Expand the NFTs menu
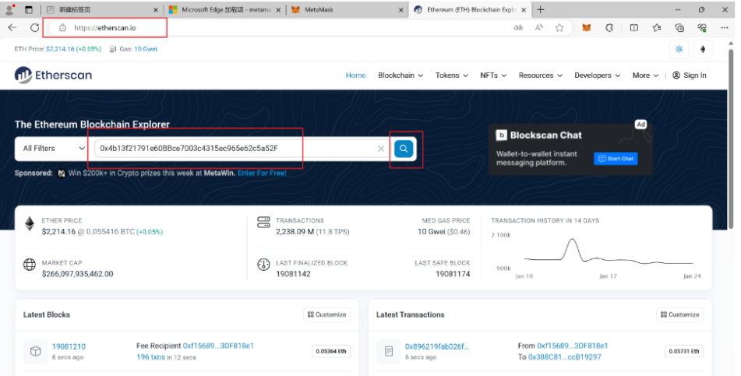 click(x=493, y=75)
